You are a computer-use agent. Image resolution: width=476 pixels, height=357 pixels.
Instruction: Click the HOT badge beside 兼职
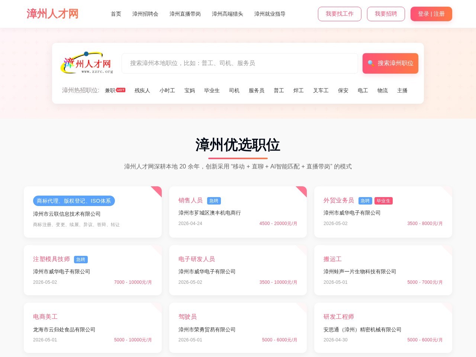(x=121, y=90)
